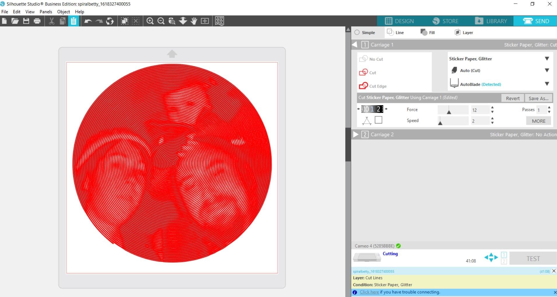Switch to the STORE tab

click(445, 21)
